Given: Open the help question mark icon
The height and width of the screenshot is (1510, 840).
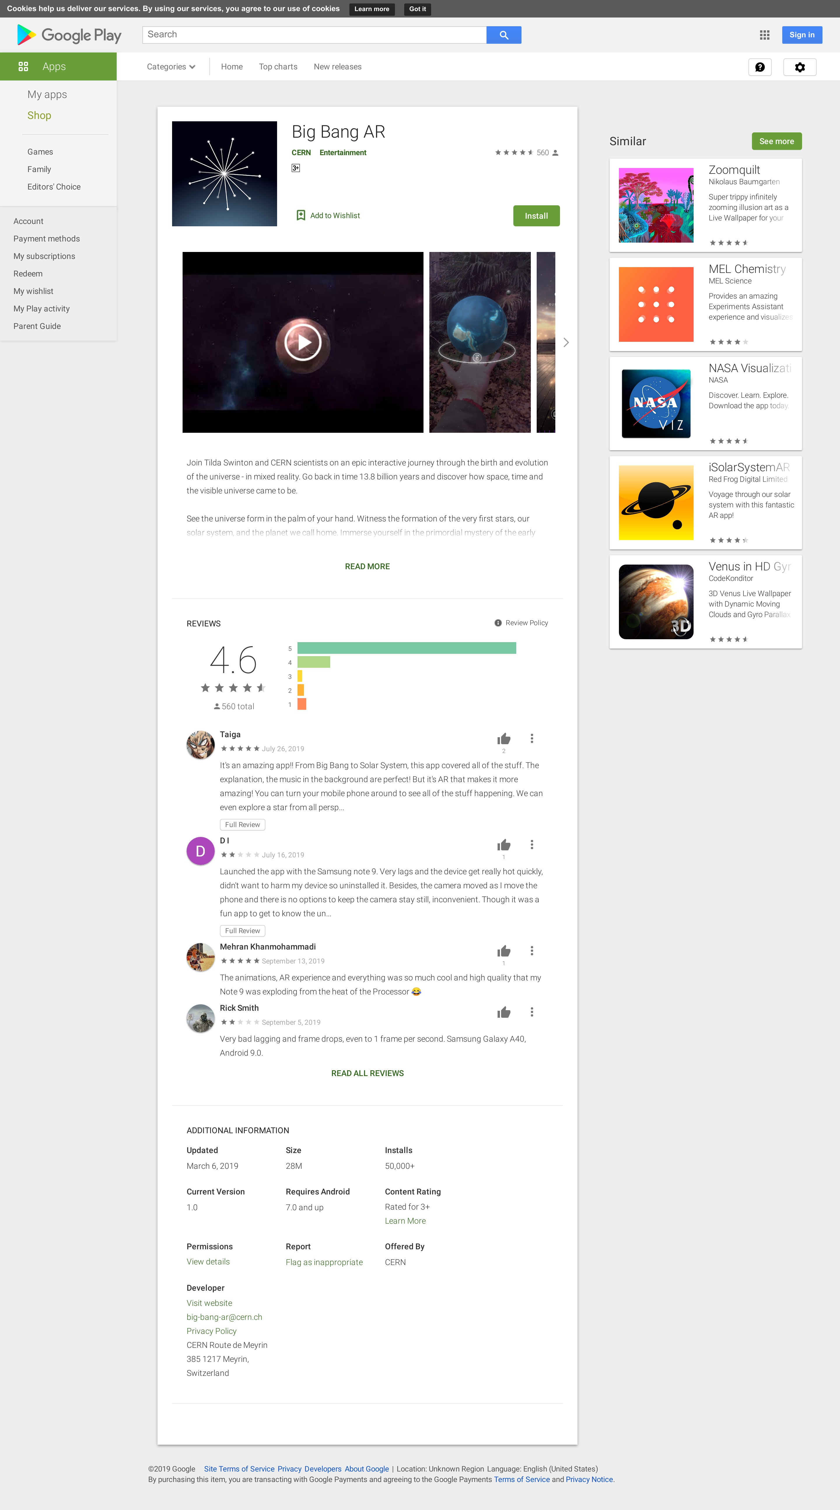Looking at the screenshot, I should pos(760,67).
